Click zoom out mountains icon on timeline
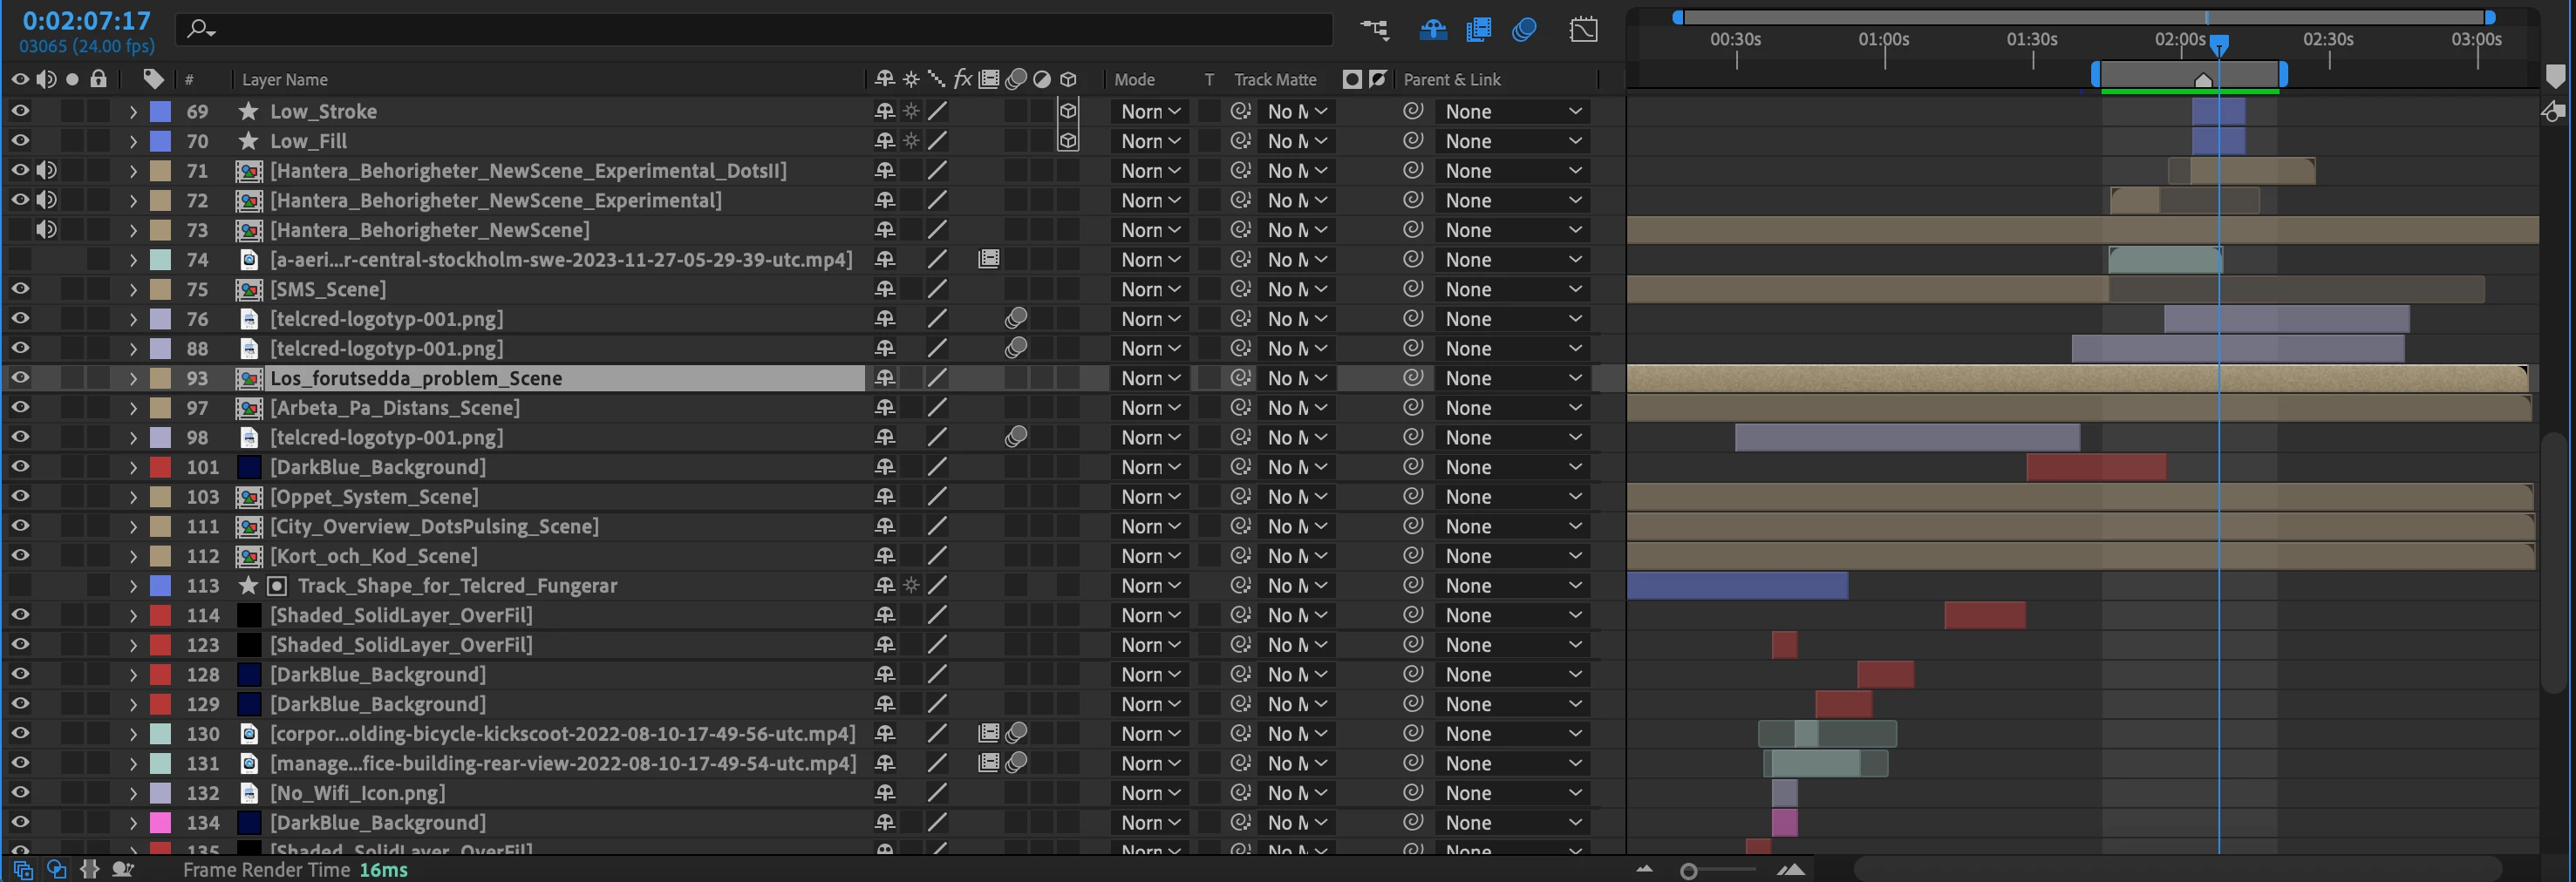 pos(1645,869)
